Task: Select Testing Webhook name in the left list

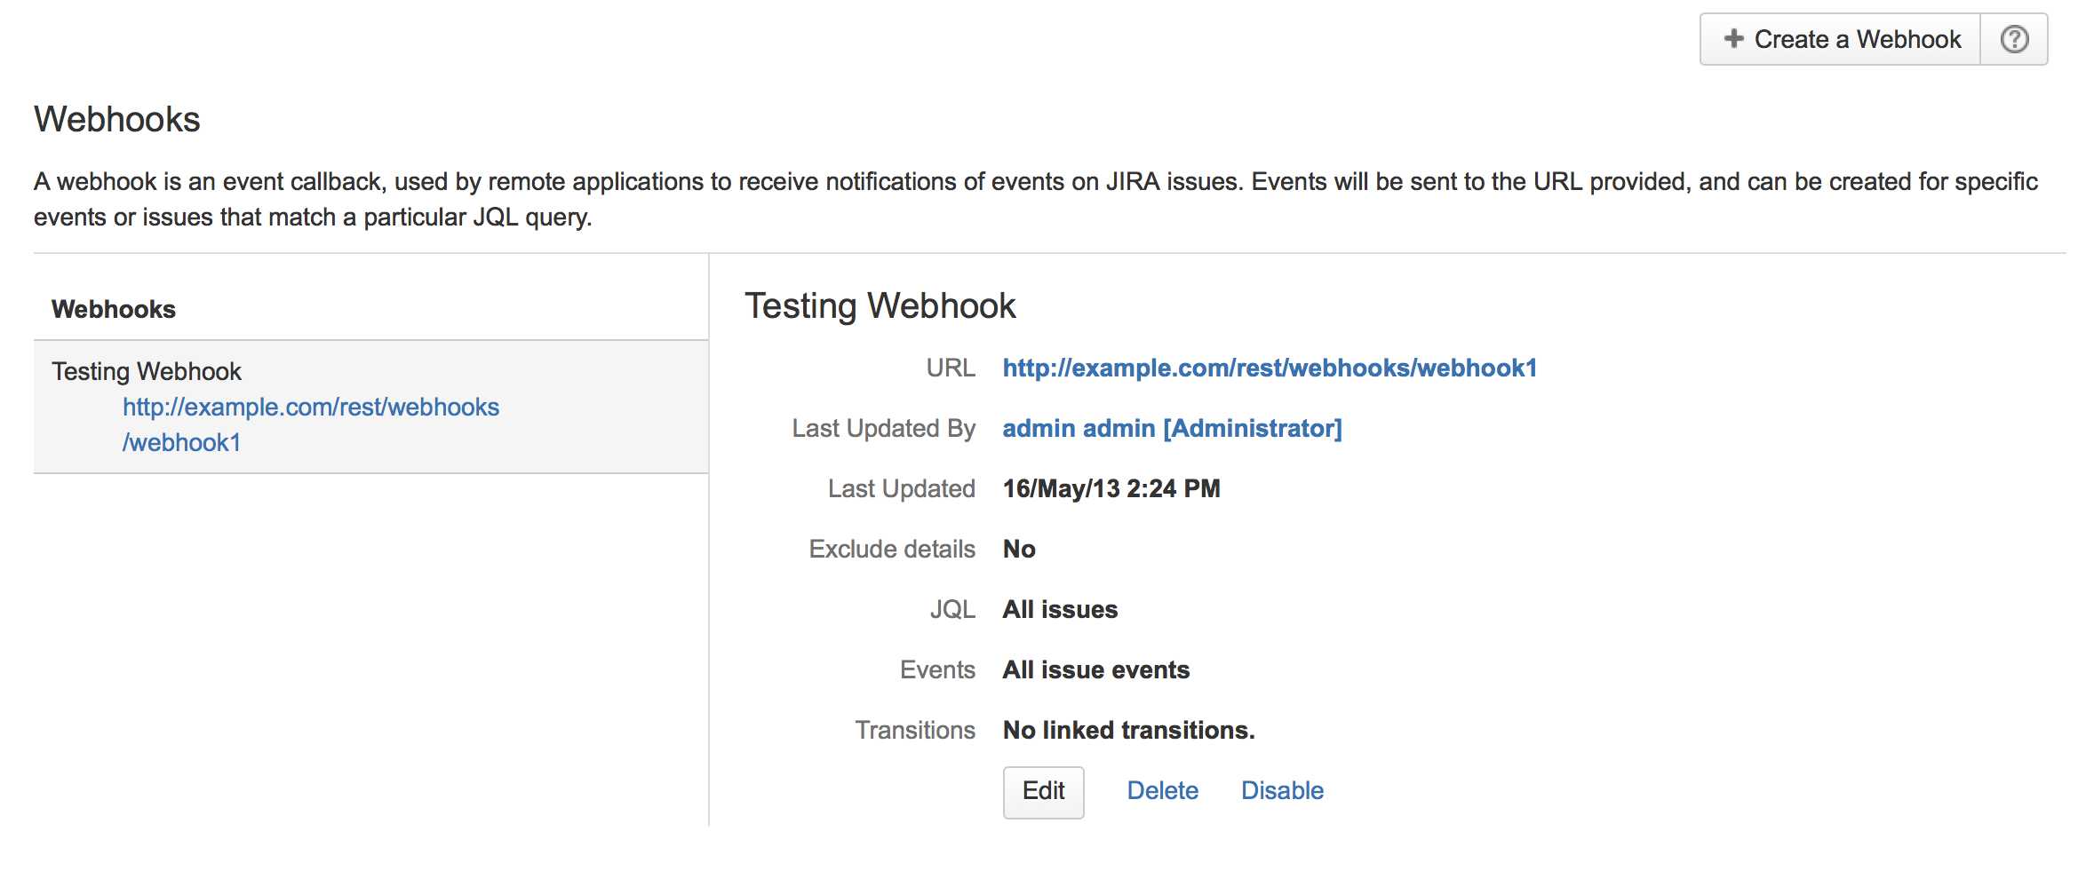Action: (147, 371)
